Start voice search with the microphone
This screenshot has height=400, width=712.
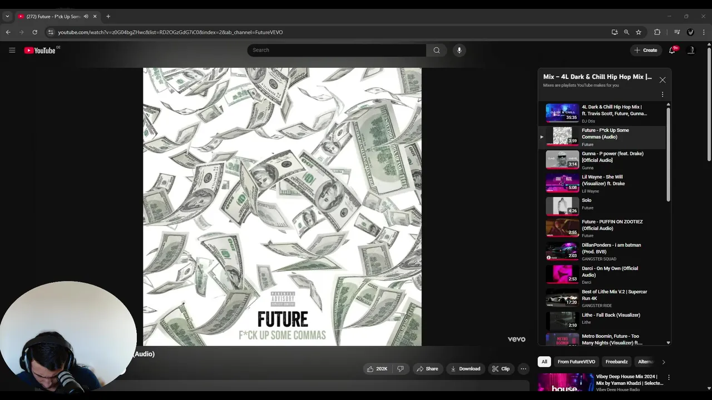pos(459,50)
